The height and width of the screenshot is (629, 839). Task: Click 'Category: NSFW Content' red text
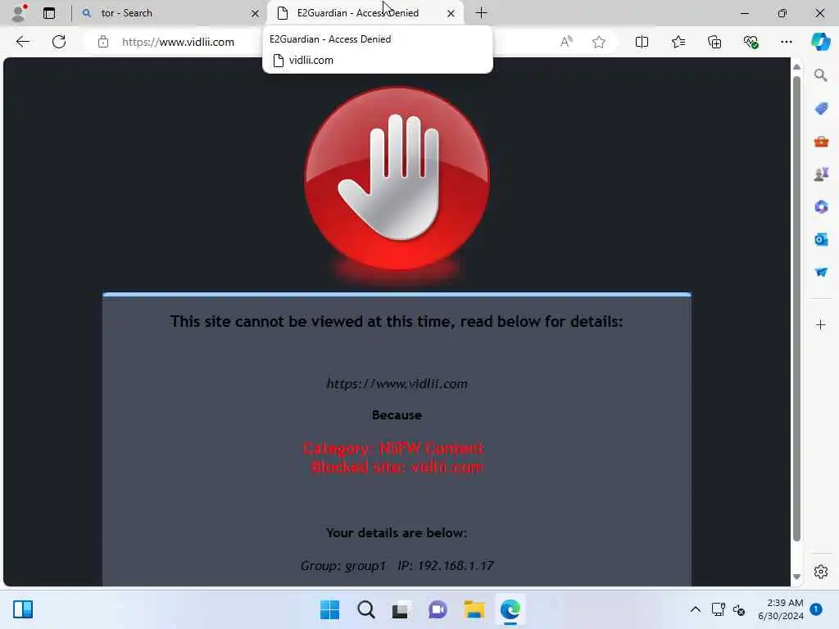pyautogui.click(x=393, y=448)
